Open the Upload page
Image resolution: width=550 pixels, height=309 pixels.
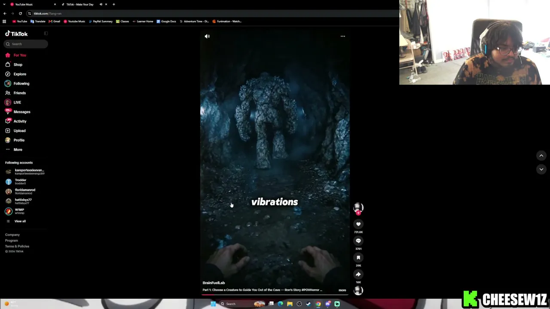pyautogui.click(x=15, y=131)
